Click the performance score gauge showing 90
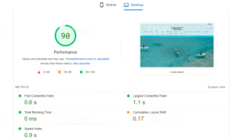Viewport: 230px width, 139px height. 65,35
